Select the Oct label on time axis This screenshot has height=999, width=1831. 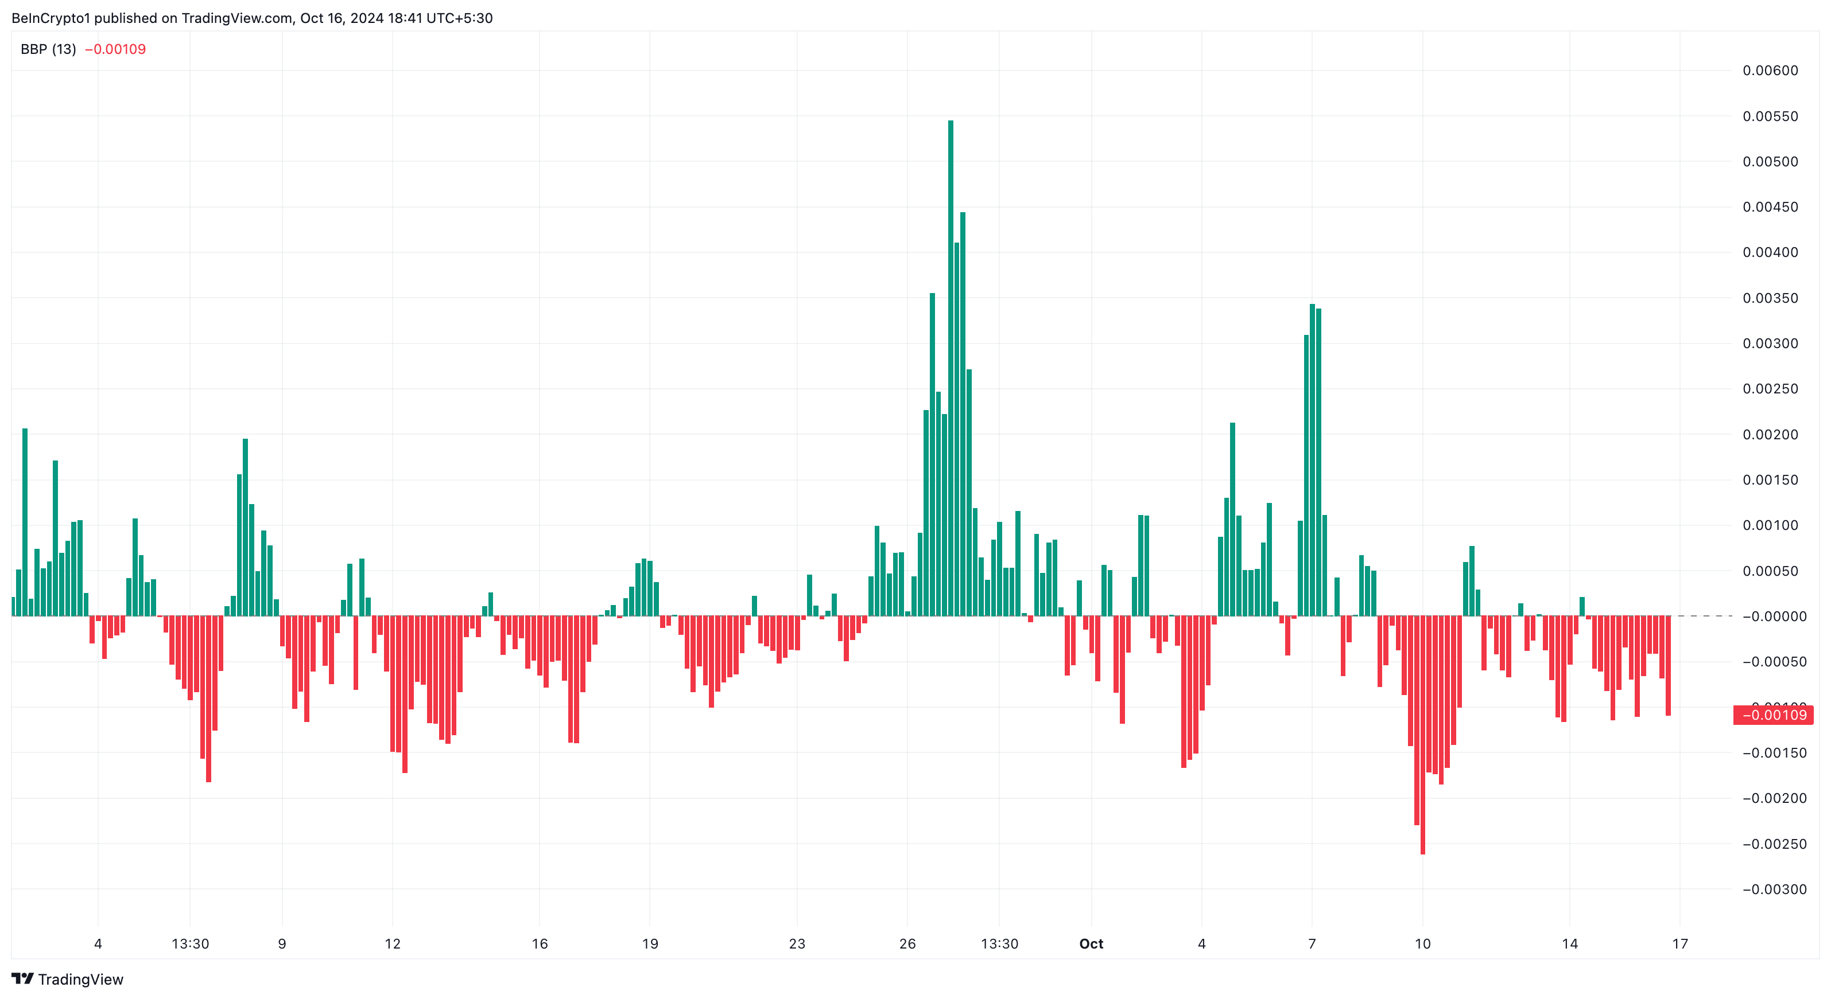click(1091, 943)
